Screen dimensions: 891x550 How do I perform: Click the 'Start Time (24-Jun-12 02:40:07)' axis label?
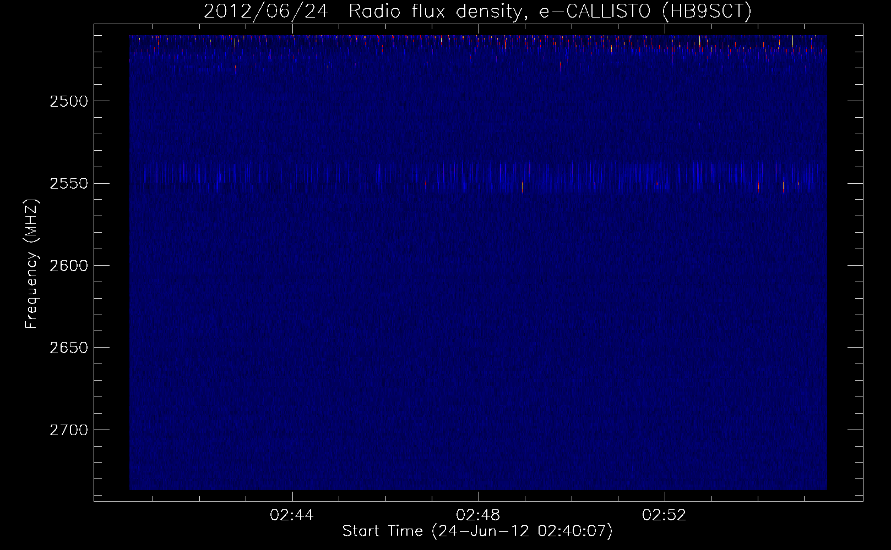pos(477,531)
